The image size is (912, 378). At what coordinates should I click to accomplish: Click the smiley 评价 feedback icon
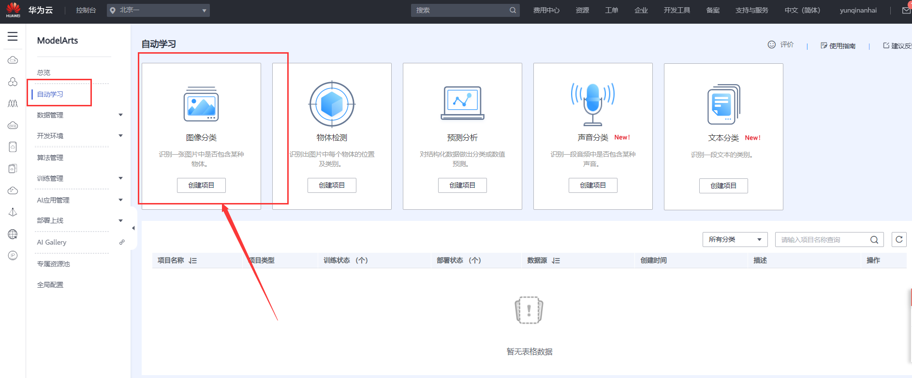(772, 44)
